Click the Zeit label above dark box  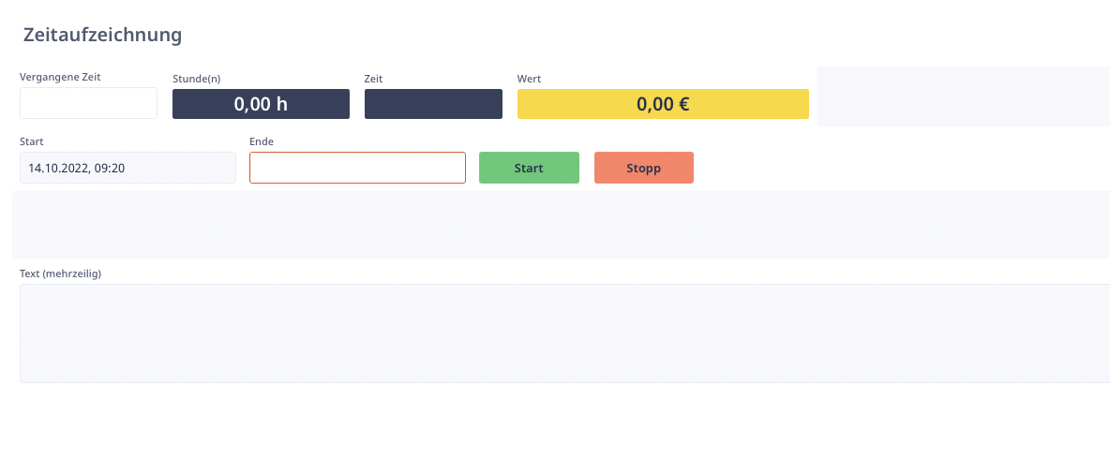(373, 79)
